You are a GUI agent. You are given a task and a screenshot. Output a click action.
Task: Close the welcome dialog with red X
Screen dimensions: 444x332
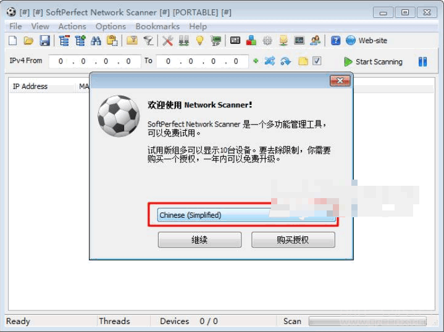[x=340, y=81]
